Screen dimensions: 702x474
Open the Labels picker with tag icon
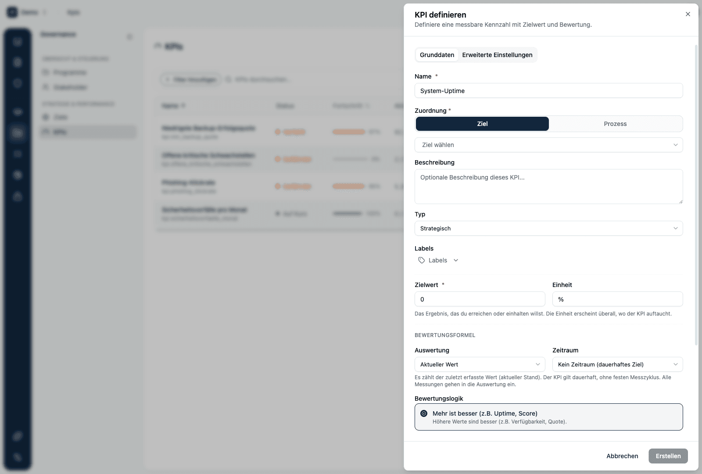pos(438,260)
